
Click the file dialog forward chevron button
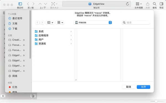(42, 23)
